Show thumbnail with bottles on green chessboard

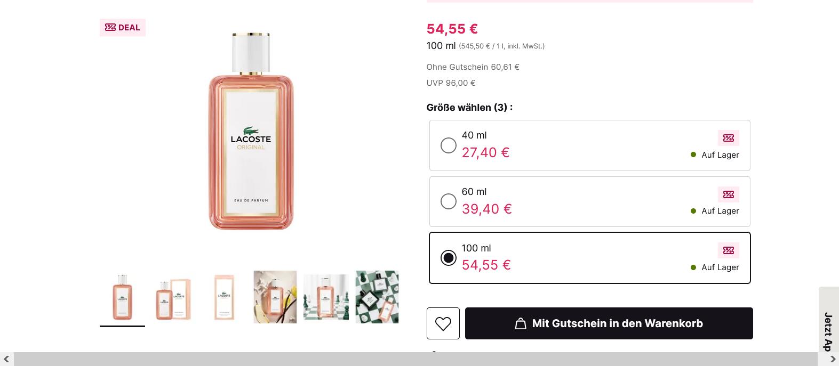pos(377,297)
